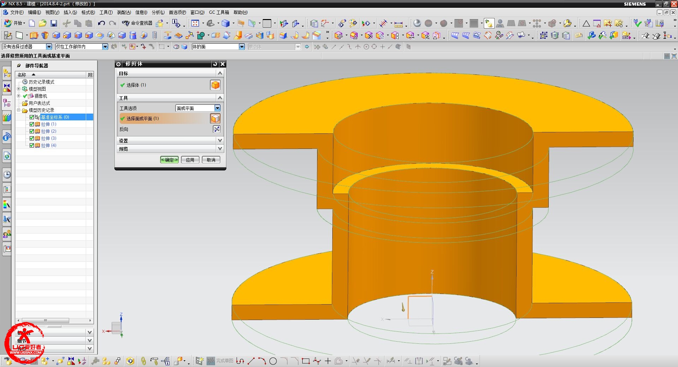Open the 修剪体 dialog gear settings
The width and height of the screenshot is (678, 367).
[119, 64]
